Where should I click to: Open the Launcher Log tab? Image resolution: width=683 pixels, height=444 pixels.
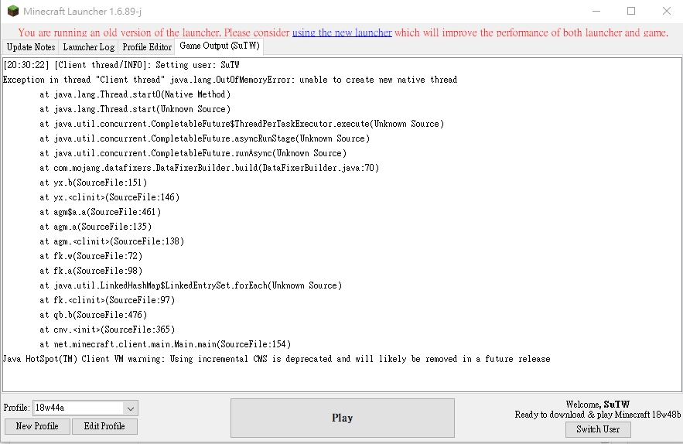89,47
